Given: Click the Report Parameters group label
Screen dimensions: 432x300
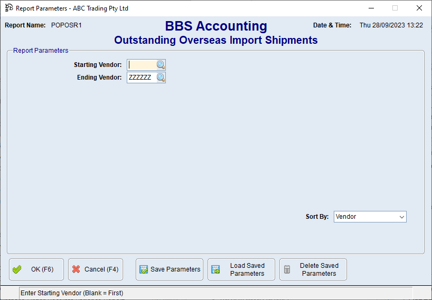Looking at the screenshot, I should 41,51.
